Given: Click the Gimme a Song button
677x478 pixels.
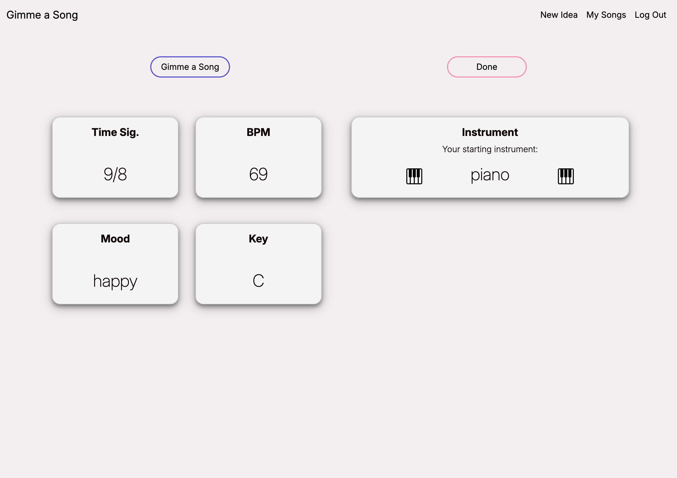Looking at the screenshot, I should coord(190,67).
